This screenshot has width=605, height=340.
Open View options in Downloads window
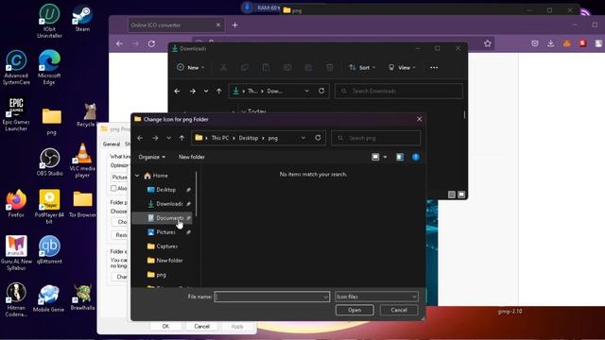click(402, 67)
